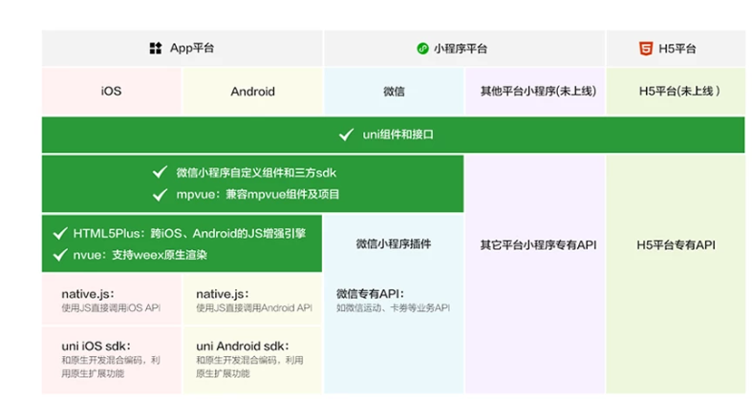
Task: Click the iOS column cell
Action: click(111, 91)
